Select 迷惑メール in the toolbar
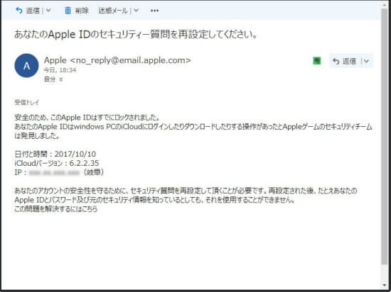This screenshot has height=292, width=391. tap(113, 11)
